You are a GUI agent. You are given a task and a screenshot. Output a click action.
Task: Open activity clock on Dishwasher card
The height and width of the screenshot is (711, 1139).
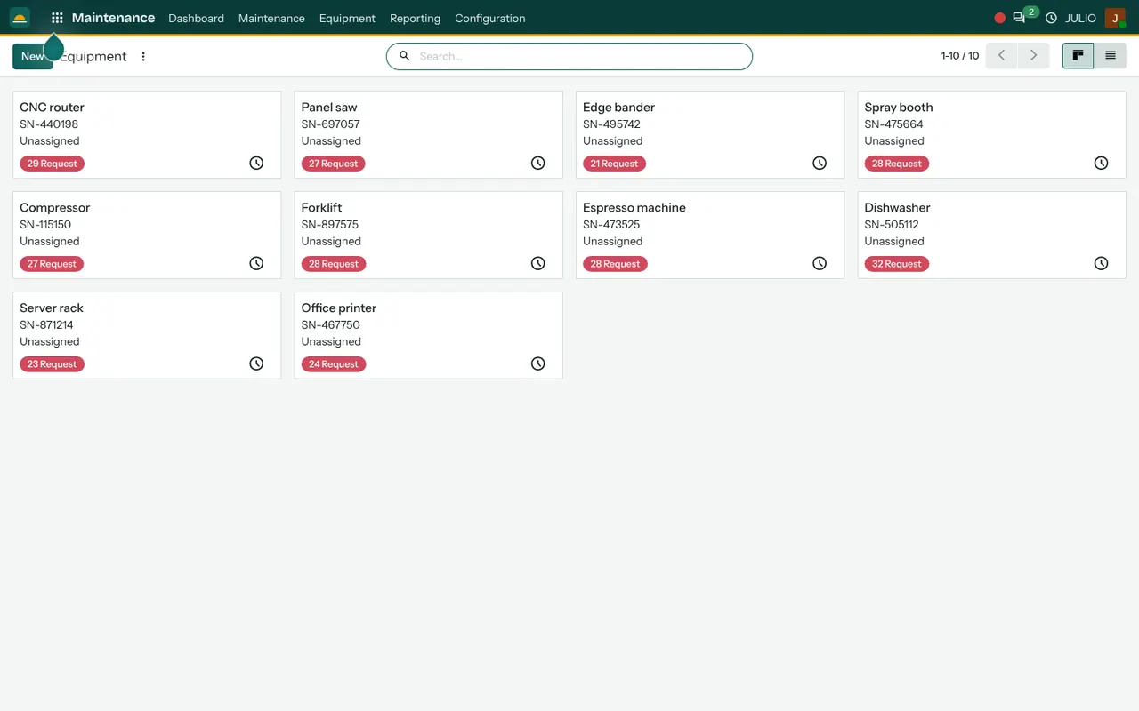1101,263
